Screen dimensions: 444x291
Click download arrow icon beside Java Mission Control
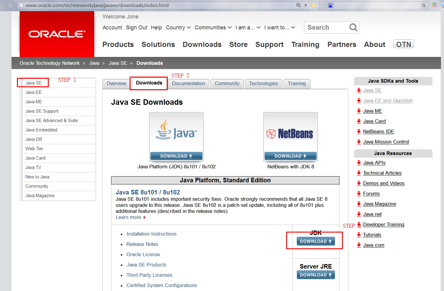(x=359, y=142)
